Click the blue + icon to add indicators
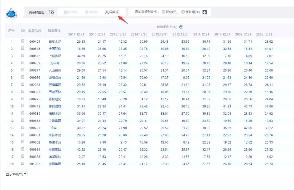The height and width of the screenshot is (190, 294). (204, 12)
